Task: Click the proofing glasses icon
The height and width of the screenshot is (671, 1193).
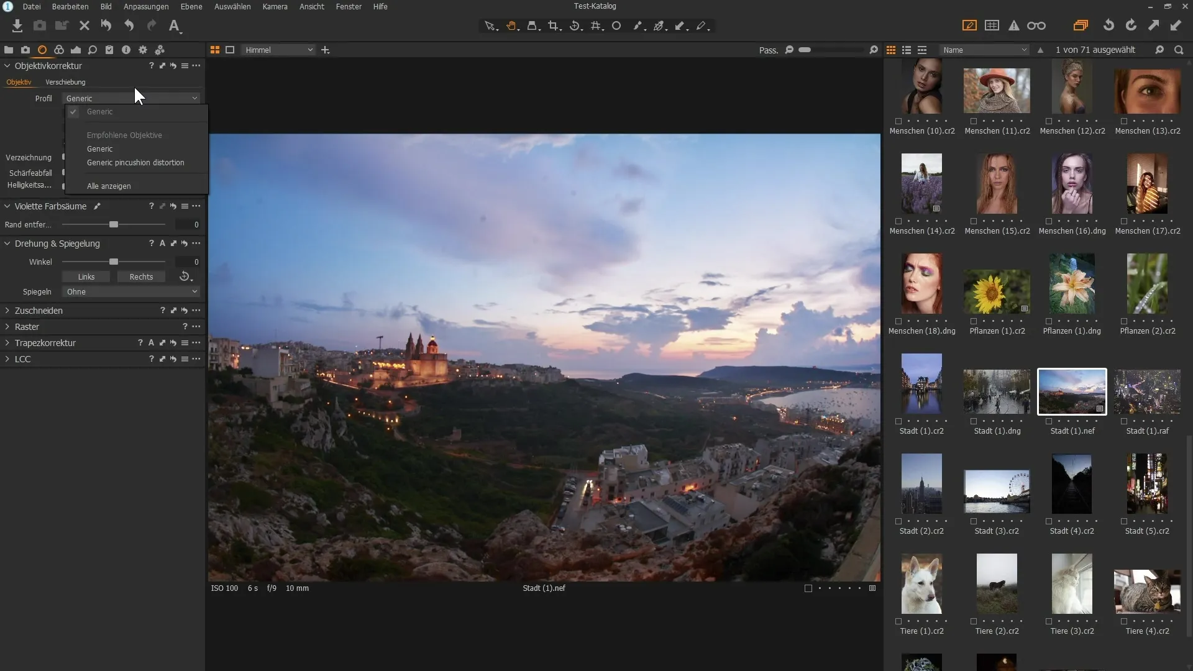Action: tap(1036, 25)
